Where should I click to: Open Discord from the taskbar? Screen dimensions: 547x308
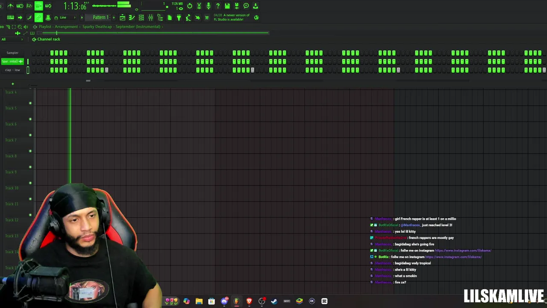click(224, 301)
